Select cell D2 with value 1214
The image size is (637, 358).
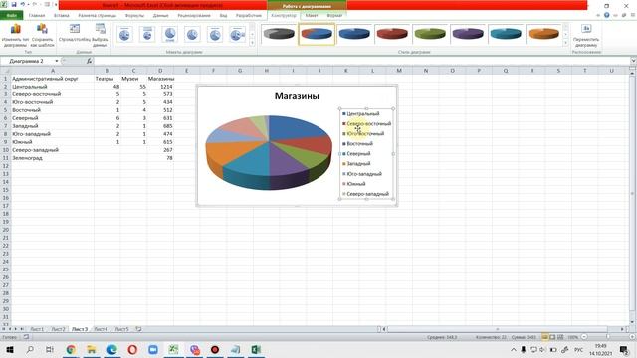click(x=160, y=87)
